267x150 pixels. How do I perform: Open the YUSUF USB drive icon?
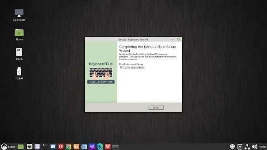(19, 73)
